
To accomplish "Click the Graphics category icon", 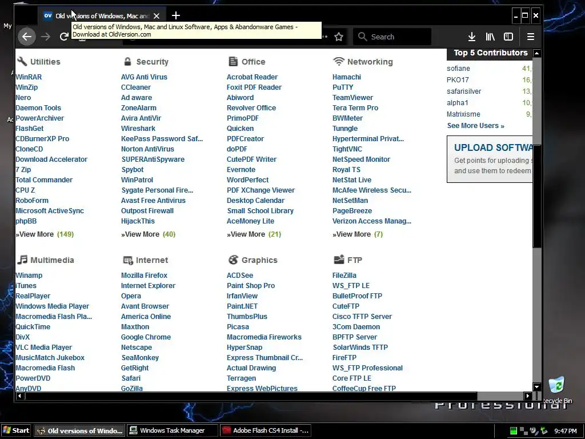I will pos(234,260).
